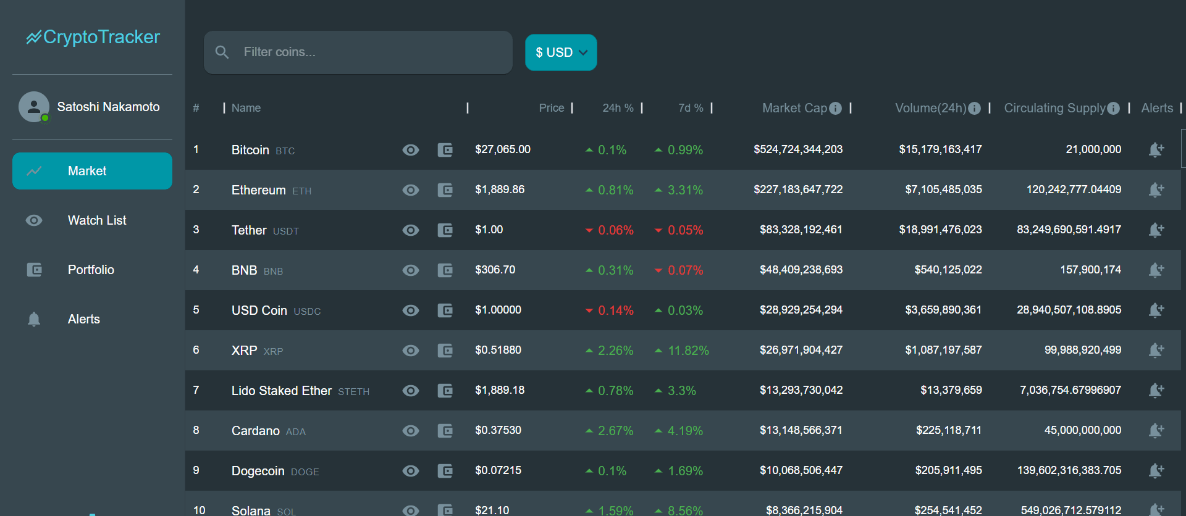
Task: Open the Market page in sidebar
Action: (92, 171)
